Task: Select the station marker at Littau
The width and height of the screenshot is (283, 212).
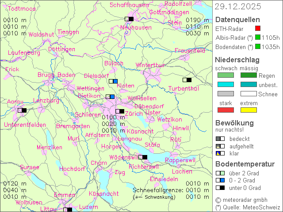Action: tap(67, 210)
